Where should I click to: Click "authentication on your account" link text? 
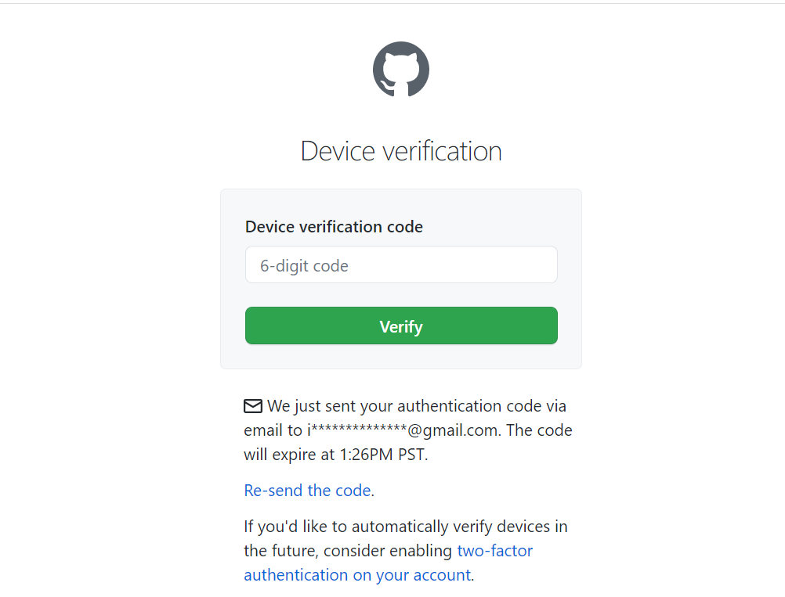click(x=357, y=575)
